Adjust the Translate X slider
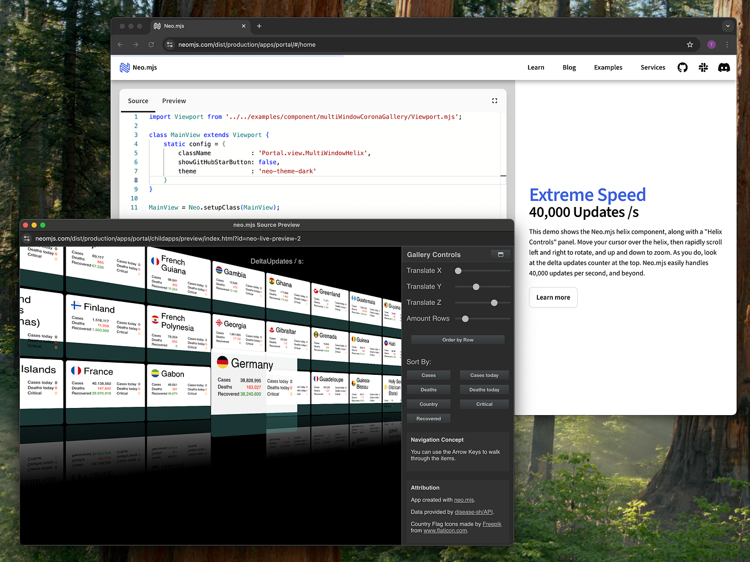This screenshot has width=750, height=562. pyautogui.click(x=458, y=271)
